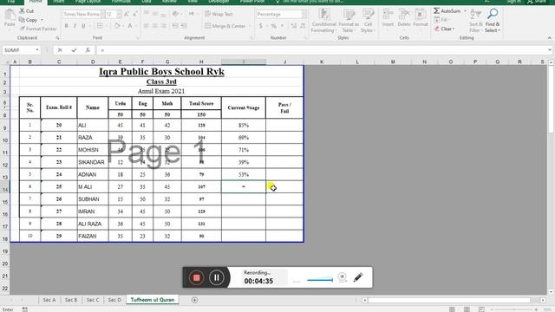
Task: Click the recorder webcam icon
Action: coord(343,277)
